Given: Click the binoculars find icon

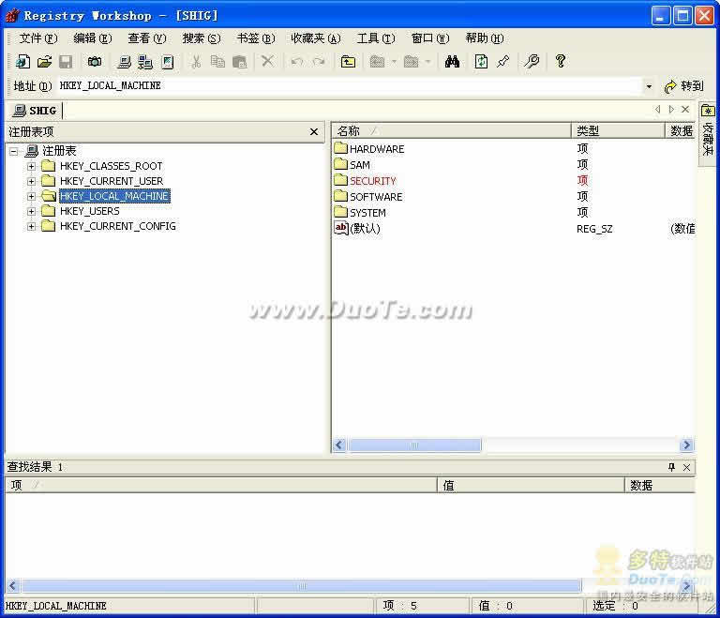Looking at the screenshot, I should point(452,61).
